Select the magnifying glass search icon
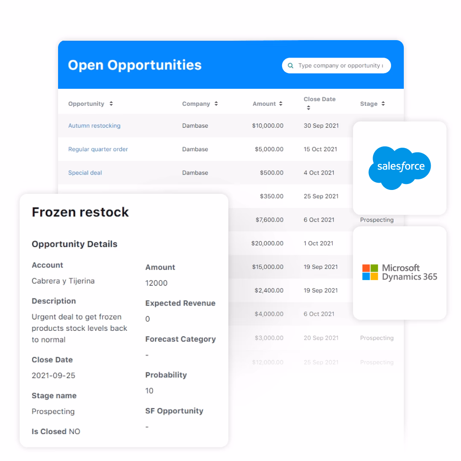Viewport: 461px width, 461px height. click(290, 65)
